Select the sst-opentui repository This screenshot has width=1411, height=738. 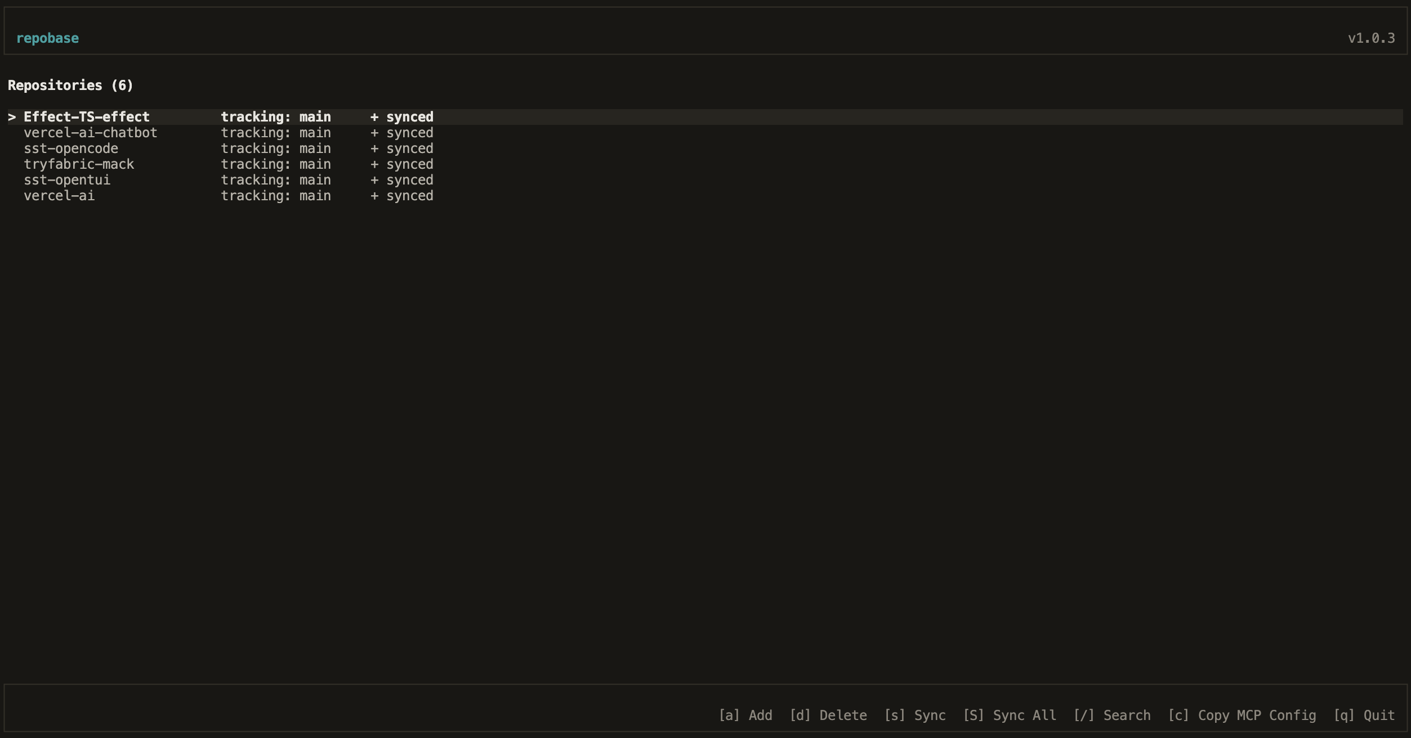point(67,180)
